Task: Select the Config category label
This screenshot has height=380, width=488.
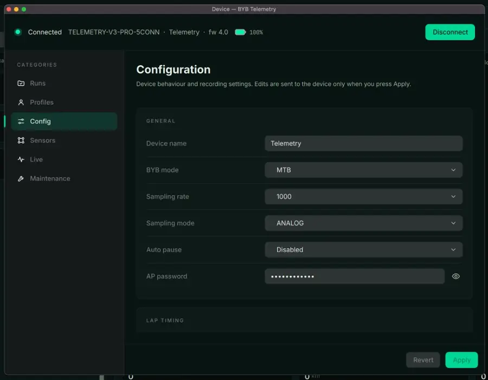Action: [40, 121]
